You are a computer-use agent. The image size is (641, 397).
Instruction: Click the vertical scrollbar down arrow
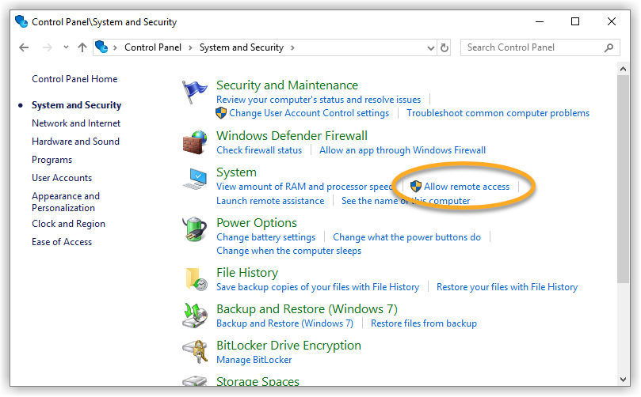click(x=624, y=379)
